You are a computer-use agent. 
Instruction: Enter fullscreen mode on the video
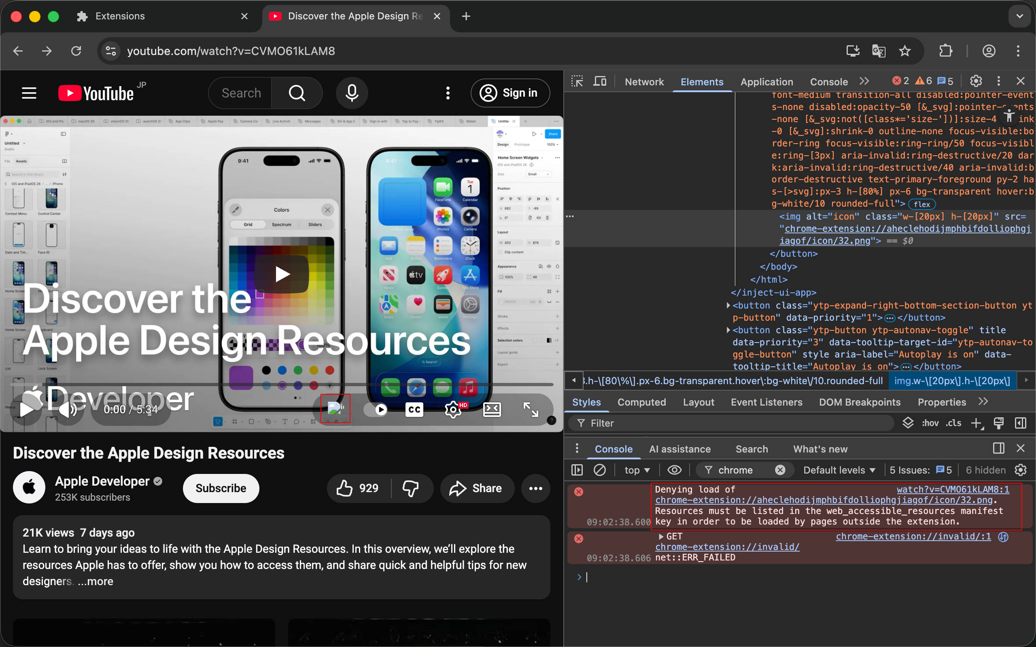click(531, 410)
